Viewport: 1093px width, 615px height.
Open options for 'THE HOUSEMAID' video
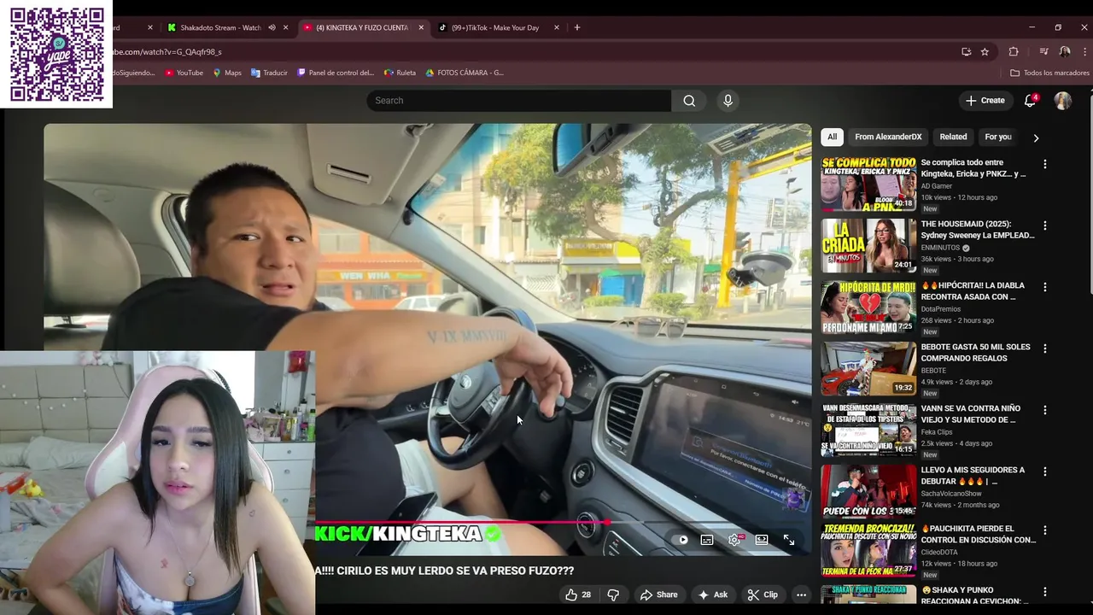coord(1044,225)
